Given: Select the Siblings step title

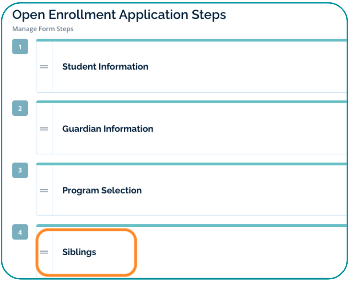Looking at the screenshot, I should (79, 252).
